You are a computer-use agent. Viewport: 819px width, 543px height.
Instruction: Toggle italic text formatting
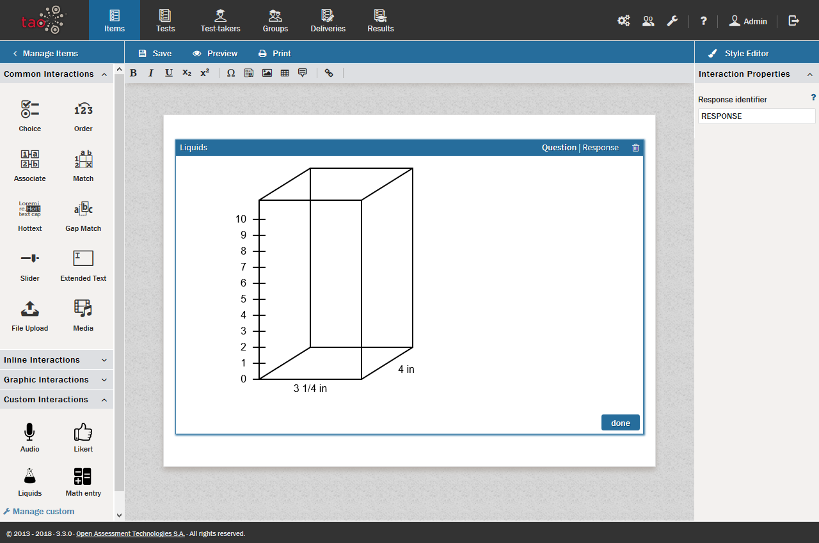tap(151, 73)
